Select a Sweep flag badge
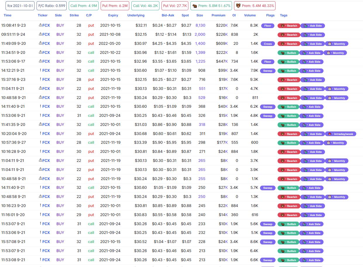363x267 pixels. pyautogui.click(x=268, y=70)
